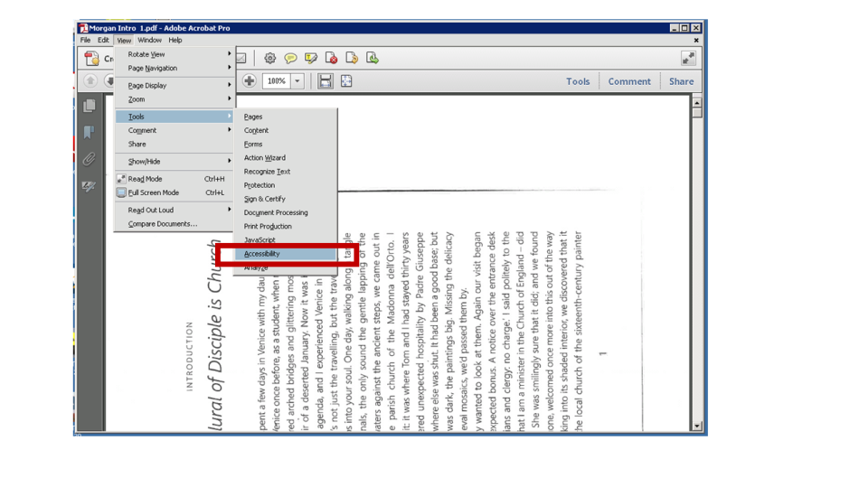Click the extract page icon with green arrow
The width and height of the screenshot is (850, 478).
click(373, 58)
